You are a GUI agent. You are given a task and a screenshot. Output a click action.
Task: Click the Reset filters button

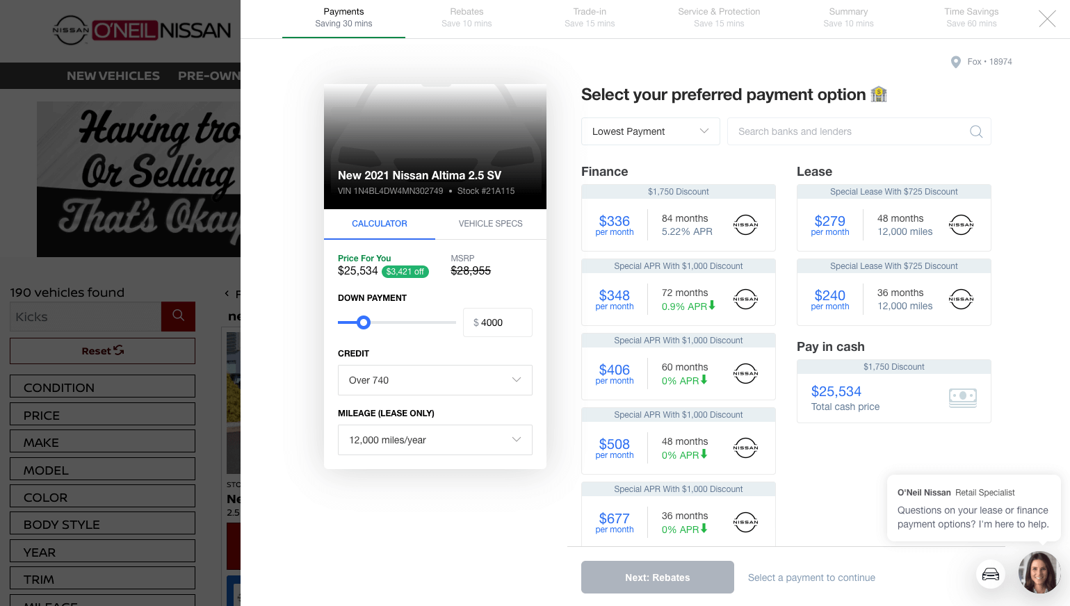(x=102, y=351)
